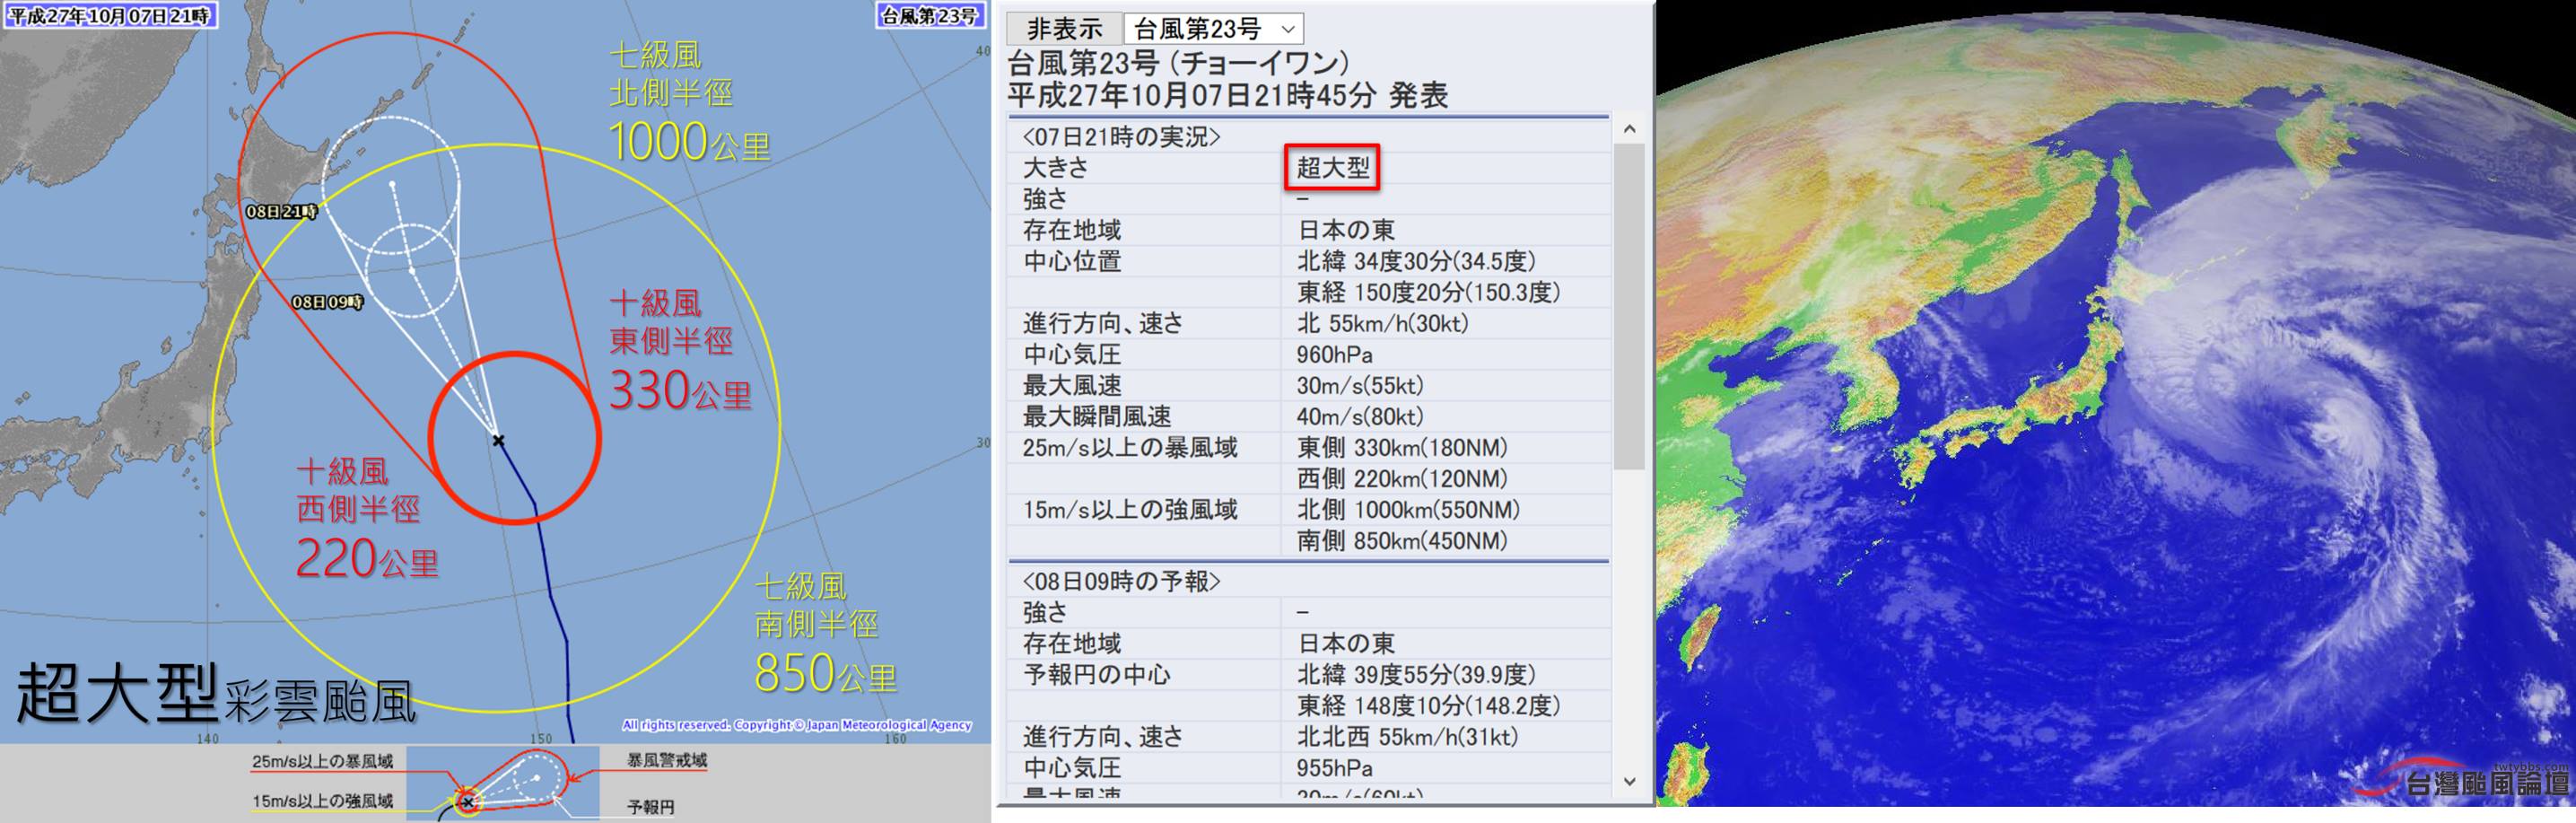Click the 非表示 button

(x=1063, y=29)
